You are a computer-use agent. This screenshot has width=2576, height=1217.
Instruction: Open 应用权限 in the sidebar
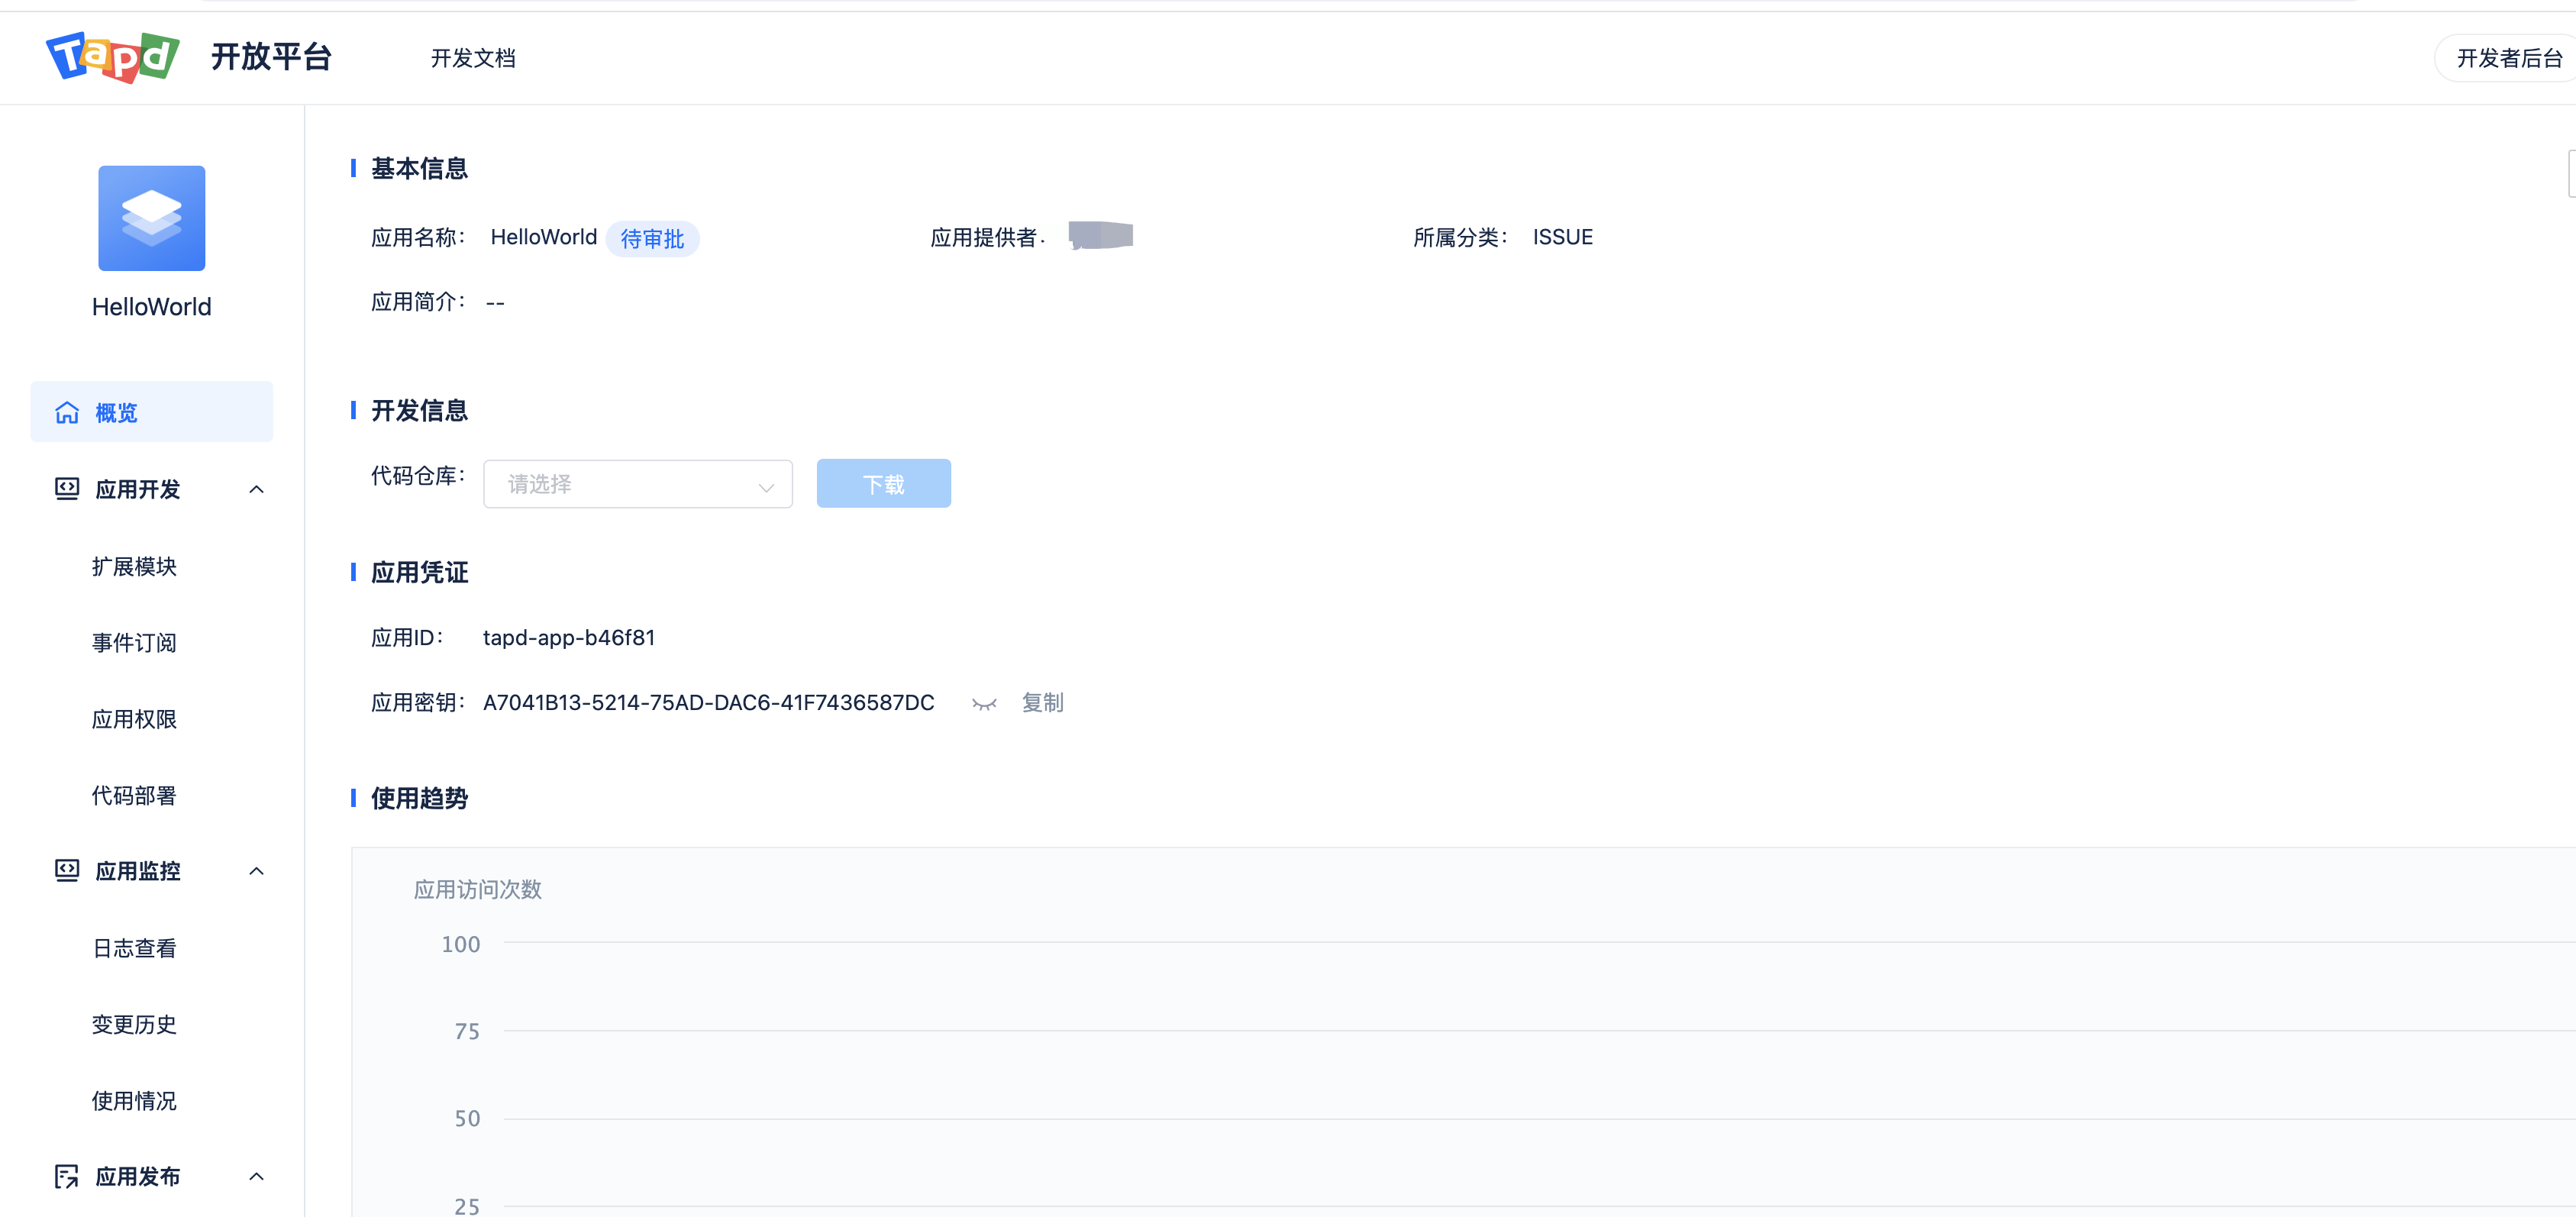coord(134,719)
